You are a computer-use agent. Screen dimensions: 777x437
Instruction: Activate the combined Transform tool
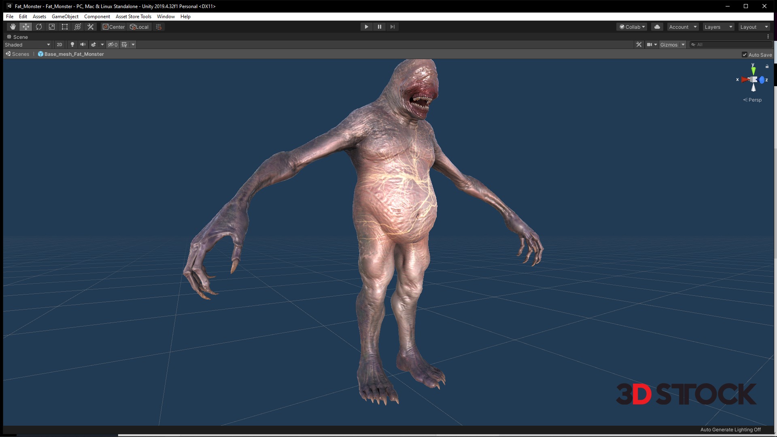(78, 27)
